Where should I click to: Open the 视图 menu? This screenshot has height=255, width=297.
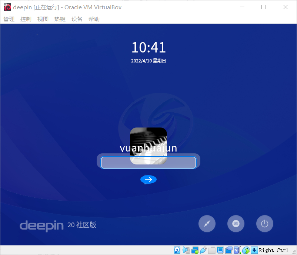click(x=43, y=19)
